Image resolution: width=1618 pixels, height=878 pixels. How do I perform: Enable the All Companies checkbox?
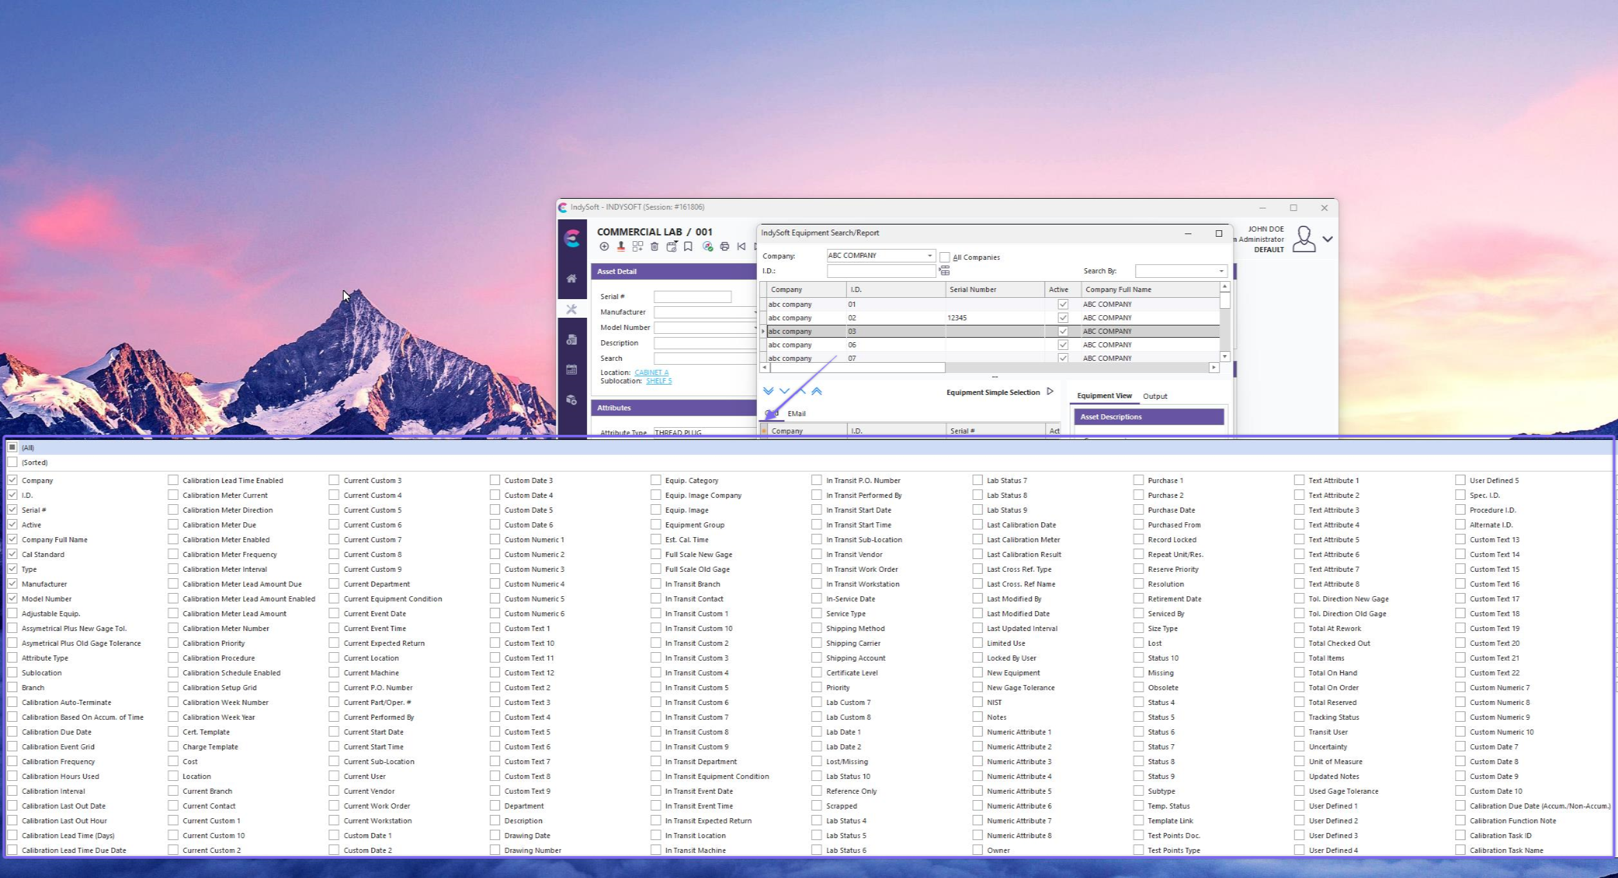(944, 257)
